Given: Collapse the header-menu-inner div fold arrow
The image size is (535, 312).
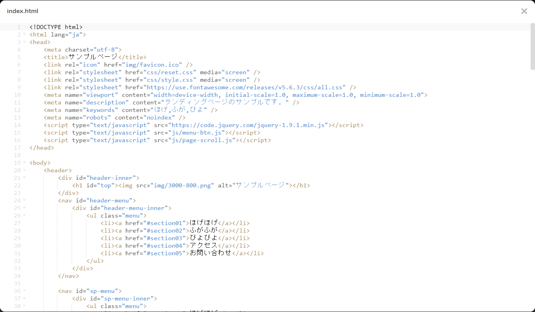Looking at the screenshot, I should (24, 208).
